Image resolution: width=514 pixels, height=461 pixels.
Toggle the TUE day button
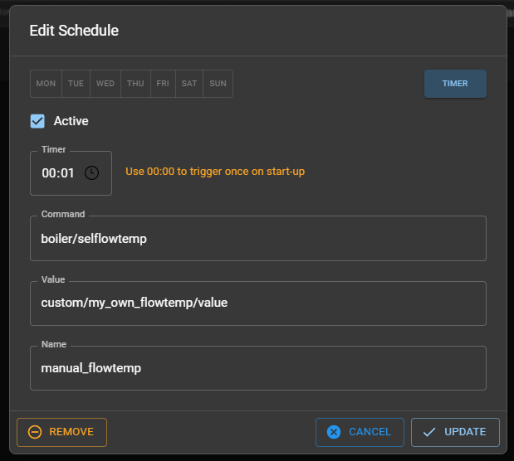[x=76, y=84]
